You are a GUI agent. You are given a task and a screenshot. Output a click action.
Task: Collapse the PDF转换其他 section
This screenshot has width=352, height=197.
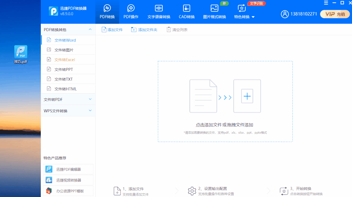tap(90, 29)
